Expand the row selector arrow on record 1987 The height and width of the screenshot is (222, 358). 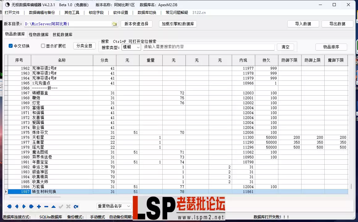(x=6, y=191)
